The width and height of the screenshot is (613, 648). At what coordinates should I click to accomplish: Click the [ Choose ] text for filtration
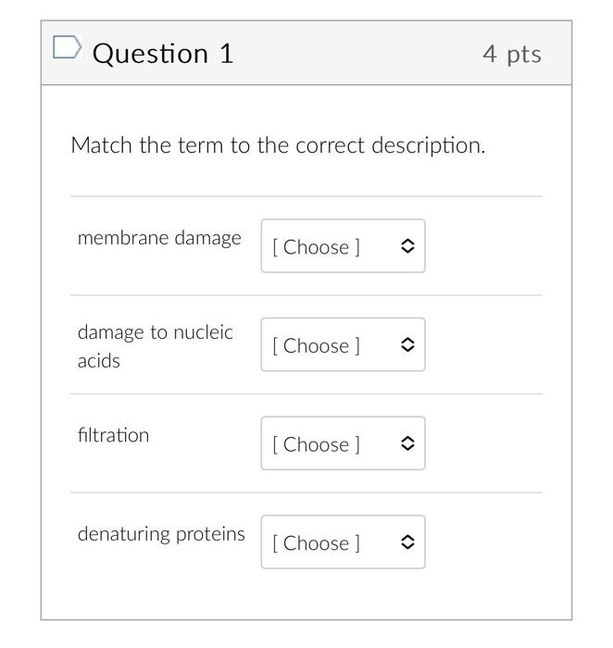316,444
